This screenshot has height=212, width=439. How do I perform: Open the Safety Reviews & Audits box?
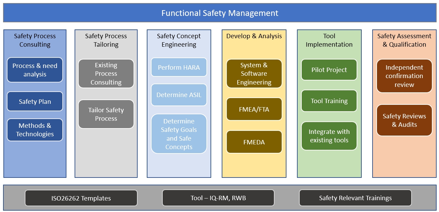coord(404,120)
